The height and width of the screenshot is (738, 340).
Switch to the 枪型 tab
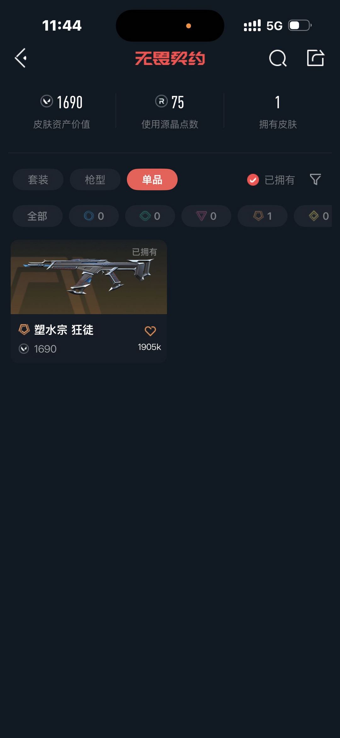[x=95, y=179]
